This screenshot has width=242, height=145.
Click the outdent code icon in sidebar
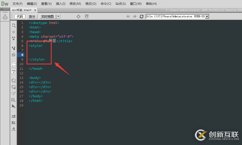[x=14, y=122]
